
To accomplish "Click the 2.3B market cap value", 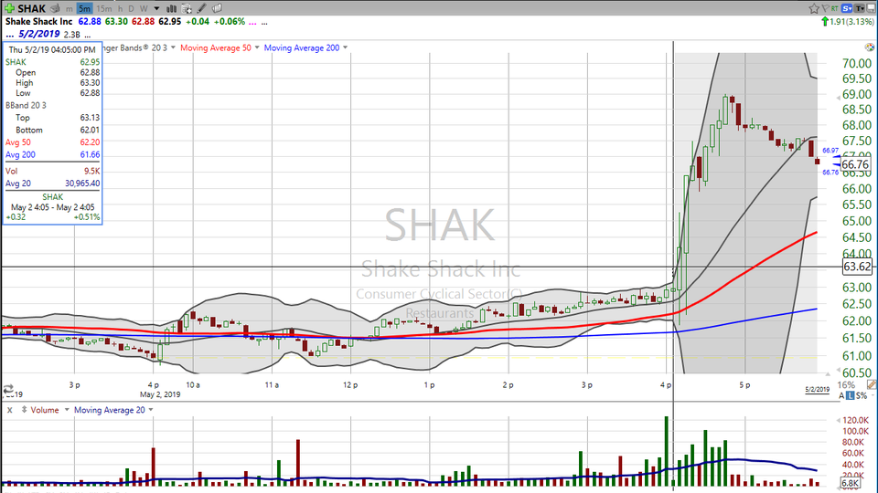I will (x=71, y=35).
